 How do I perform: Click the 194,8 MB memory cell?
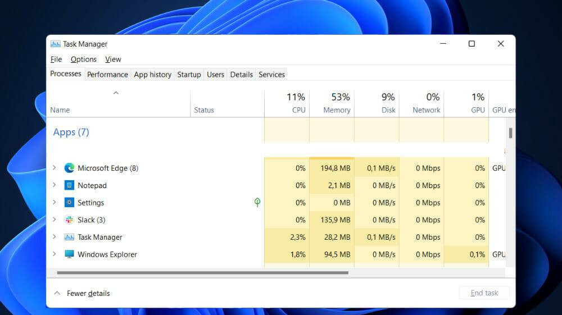pos(332,168)
